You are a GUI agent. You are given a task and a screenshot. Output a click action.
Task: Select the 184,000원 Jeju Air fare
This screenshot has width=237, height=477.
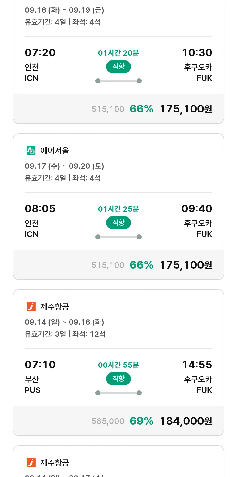pyautogui.click(x=186, y=421)
